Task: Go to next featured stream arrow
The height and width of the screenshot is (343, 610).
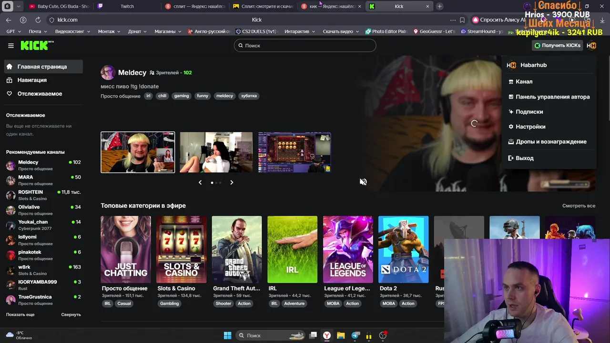Action: 232,182
